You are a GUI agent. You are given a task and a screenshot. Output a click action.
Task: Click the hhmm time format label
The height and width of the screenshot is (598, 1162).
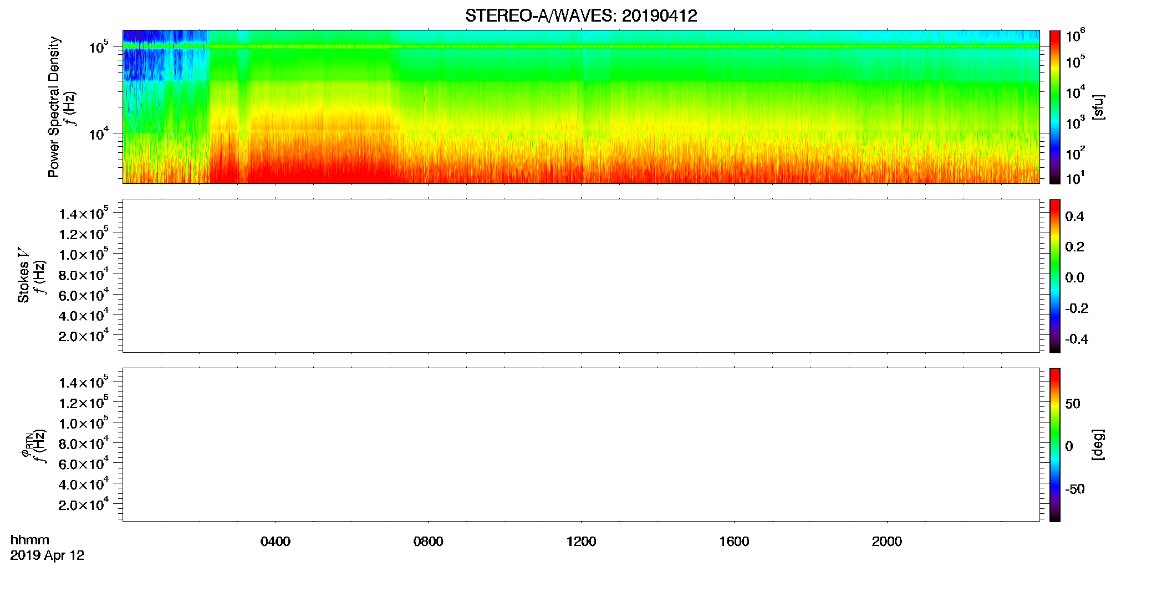(x=30, y=540)
